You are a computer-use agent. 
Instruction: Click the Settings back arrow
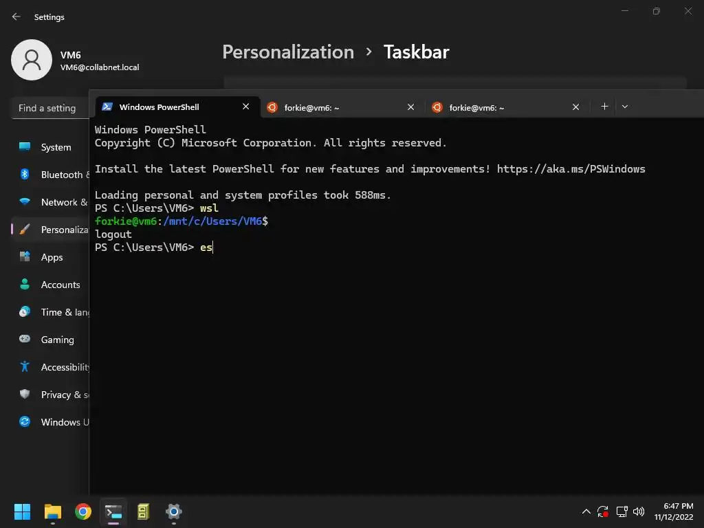tap(16, 16)
